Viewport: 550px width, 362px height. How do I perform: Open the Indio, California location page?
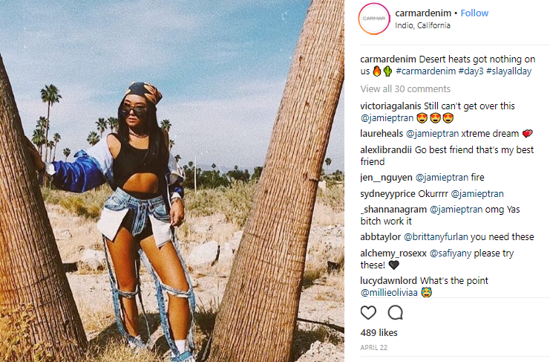coord(422,25)
